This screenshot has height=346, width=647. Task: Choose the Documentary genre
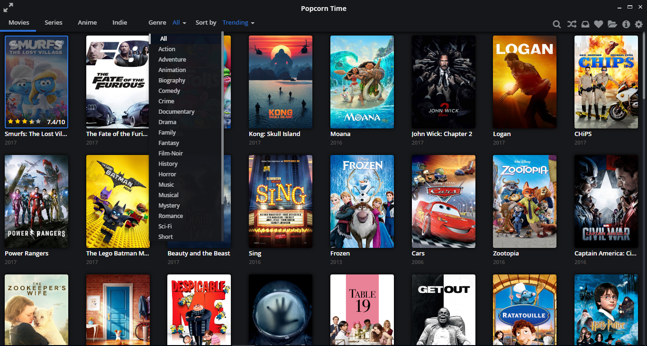(x=186, y=112)
